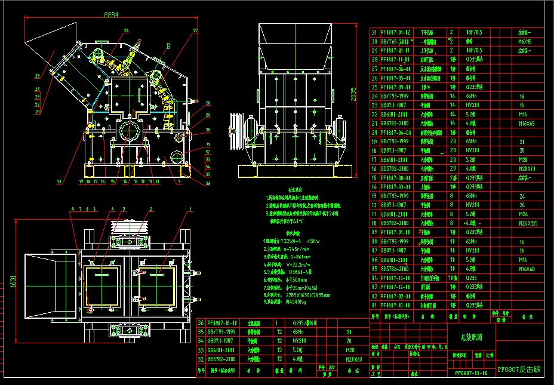The width and height of the screenshot is (554, 385).
Task: Select the 2284 width dimension text
Action: 111,15
